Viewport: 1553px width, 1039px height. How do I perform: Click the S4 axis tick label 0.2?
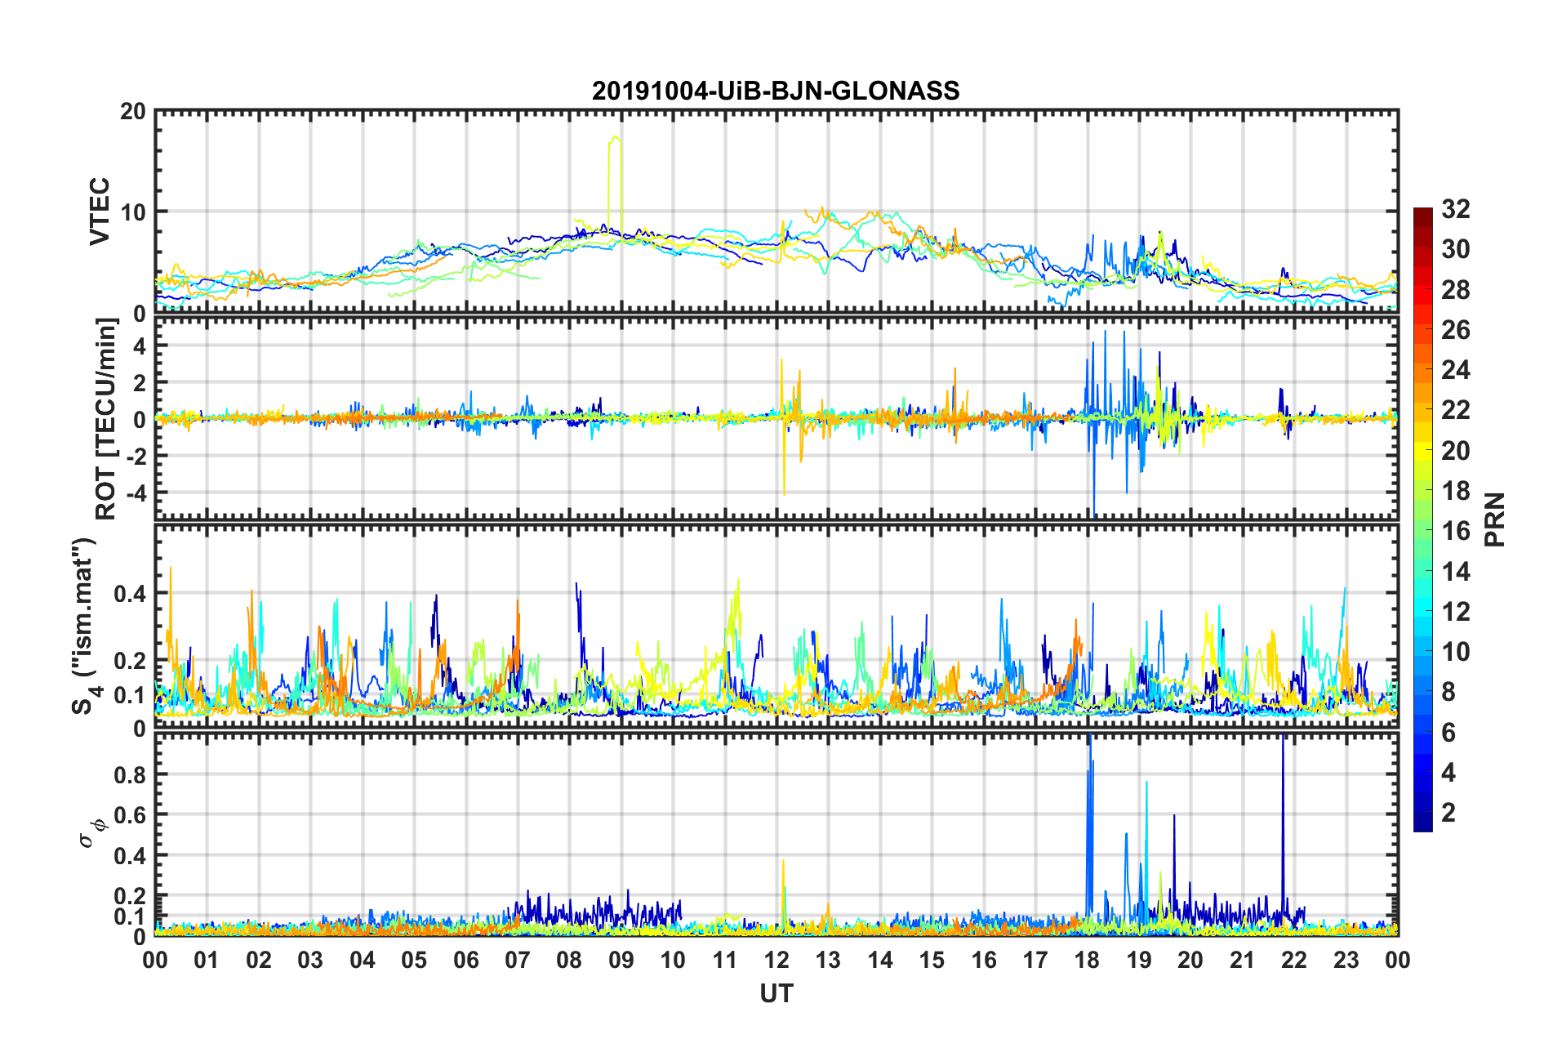[130, 661]
